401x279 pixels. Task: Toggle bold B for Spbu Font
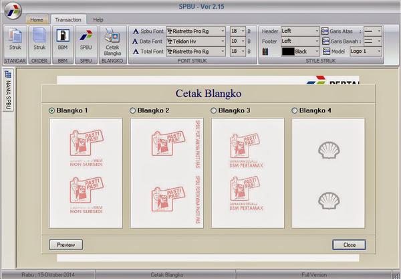click(x=249, y=31)
